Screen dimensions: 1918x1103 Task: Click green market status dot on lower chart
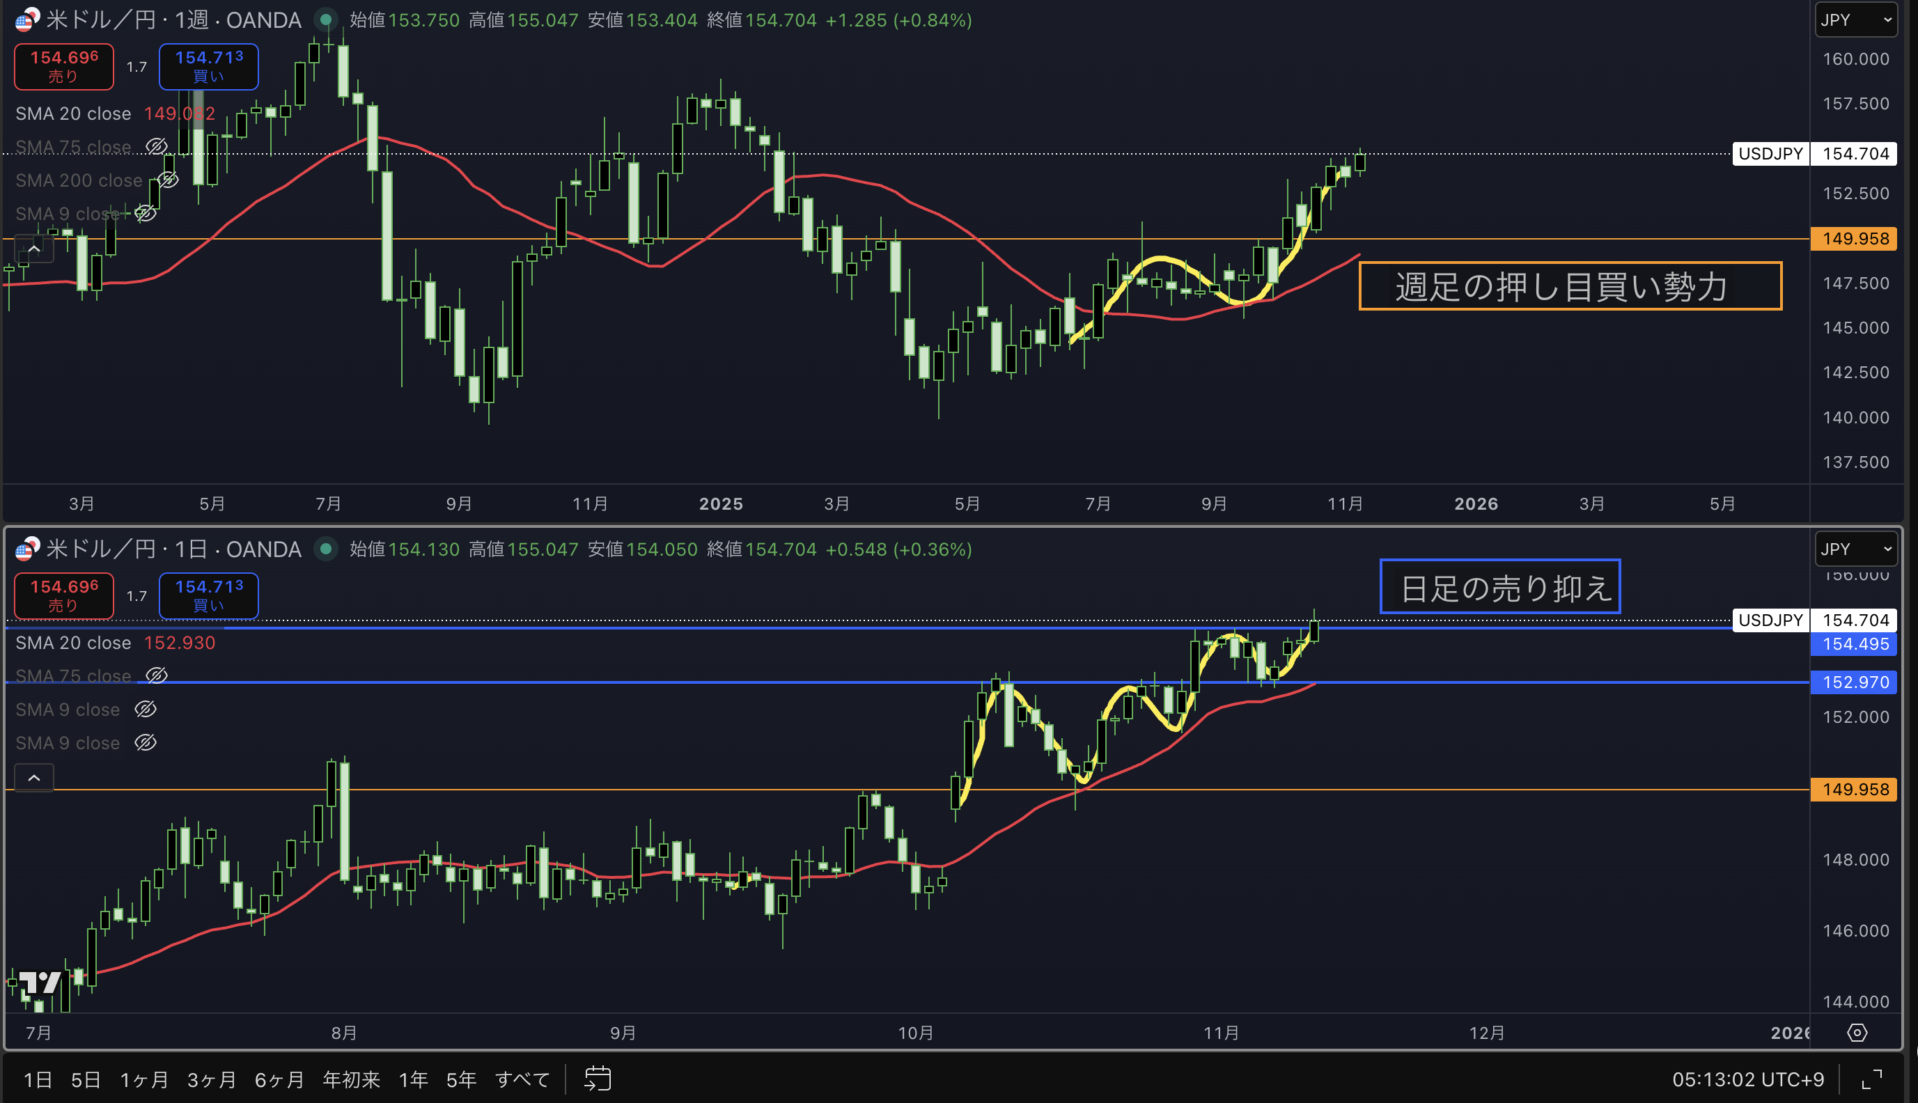(326, 549)
